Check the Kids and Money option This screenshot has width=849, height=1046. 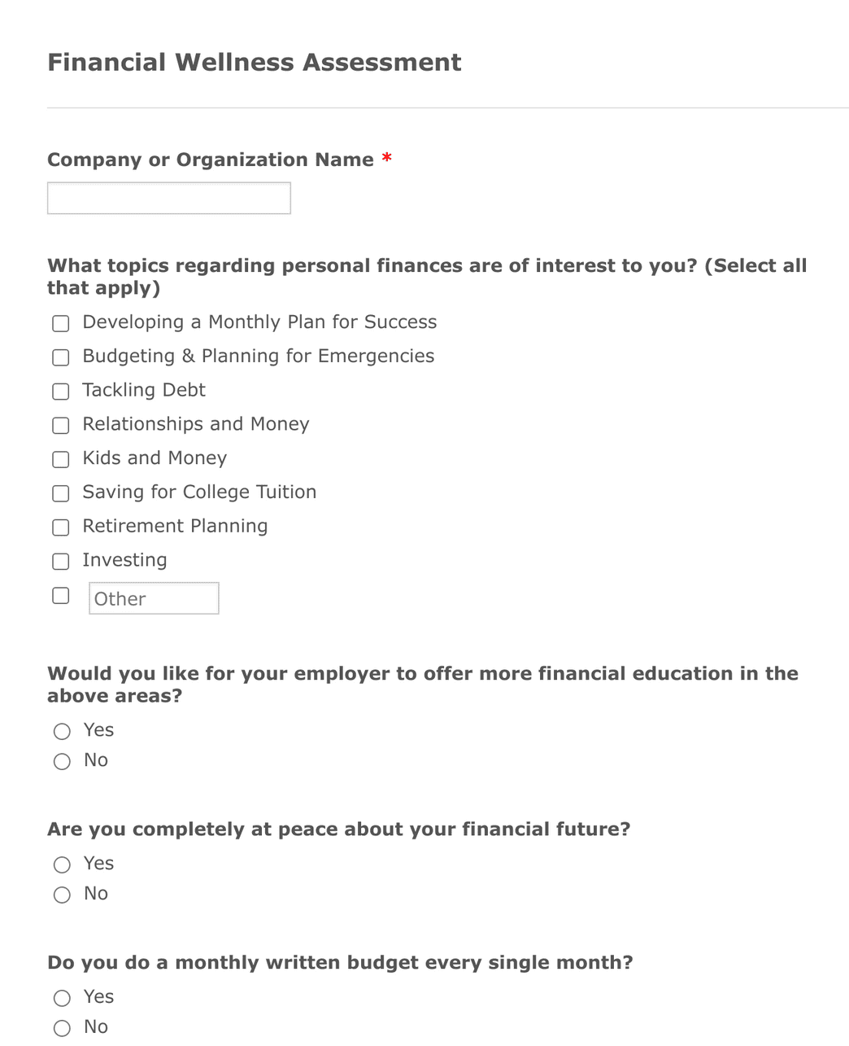pos(60,459)
